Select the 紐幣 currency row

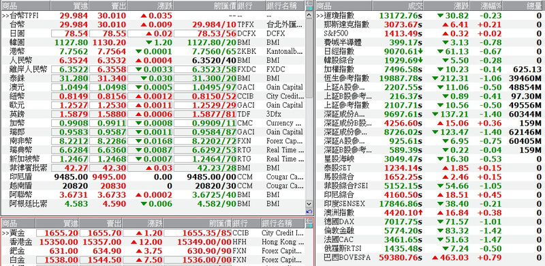pos(153,96)
